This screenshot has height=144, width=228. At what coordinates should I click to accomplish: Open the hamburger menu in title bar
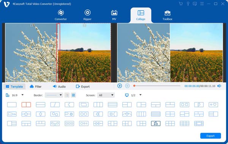(202, 4)
